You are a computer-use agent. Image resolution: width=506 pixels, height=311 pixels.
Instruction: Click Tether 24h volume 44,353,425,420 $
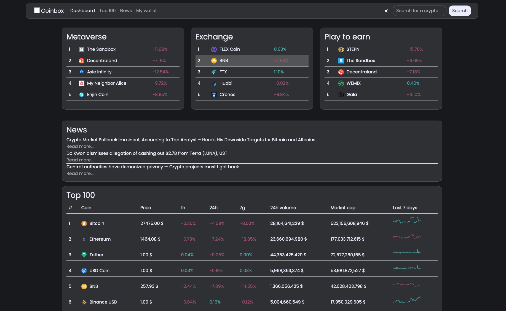point(288,255)
